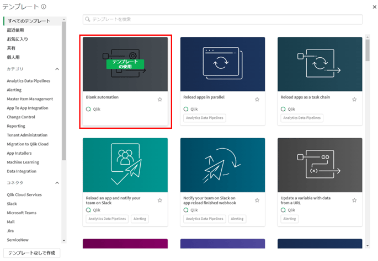This screenshot has width=378, height=261.
Task: Filter by Change Control category
Action: click(x=21, y=117)
